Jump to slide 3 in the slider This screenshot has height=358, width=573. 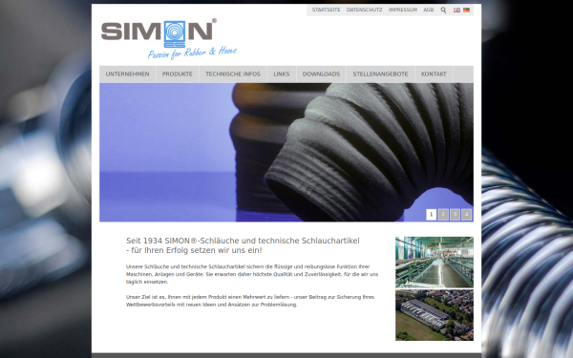455,215
